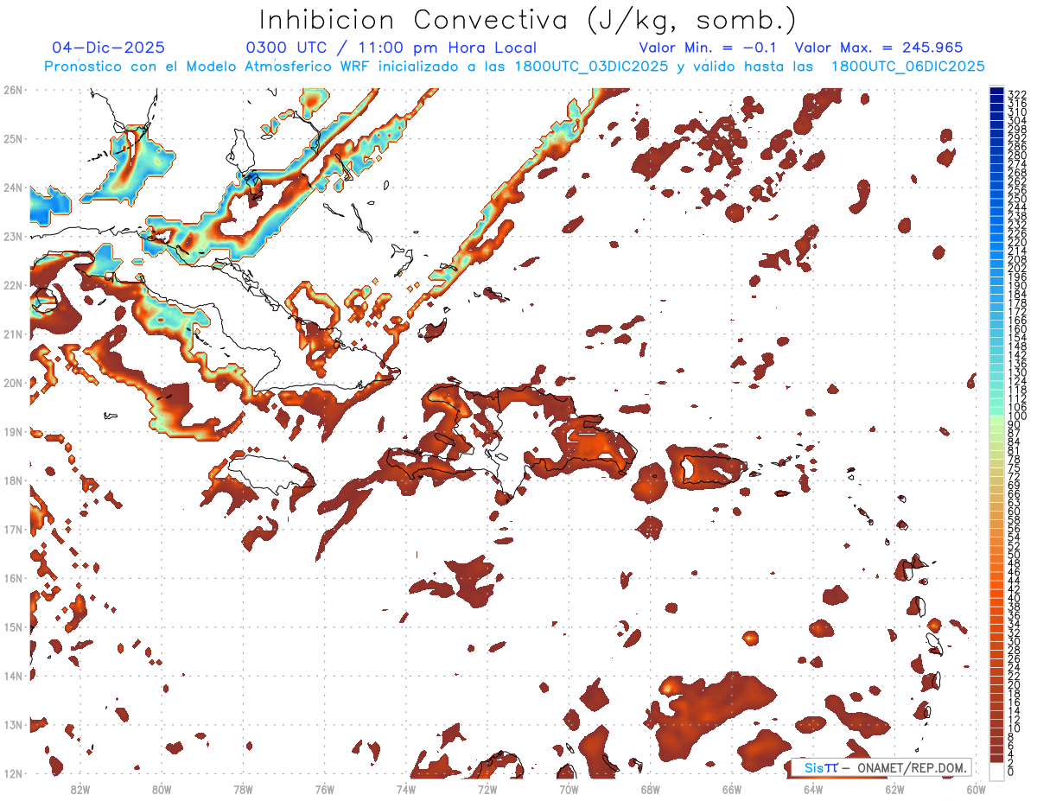Click the 'Valor Min. = -0.1' text

[709, 48]
